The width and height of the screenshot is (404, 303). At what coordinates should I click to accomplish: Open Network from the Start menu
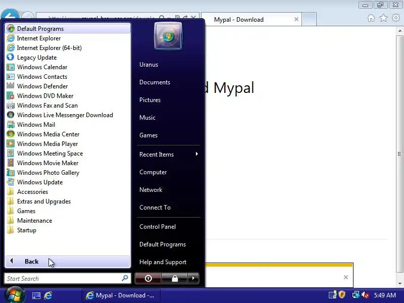(150, 190)
